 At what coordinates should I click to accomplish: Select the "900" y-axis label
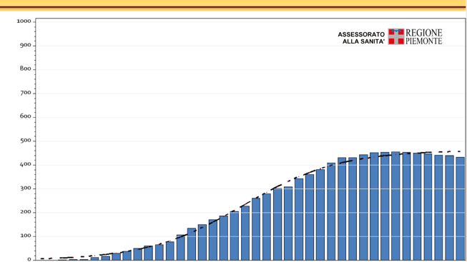pos(26,45)
